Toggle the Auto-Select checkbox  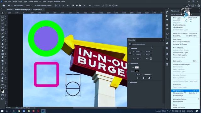tap(15, 6)
